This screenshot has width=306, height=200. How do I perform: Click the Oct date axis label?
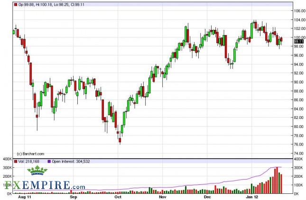[x=118, y=197]
